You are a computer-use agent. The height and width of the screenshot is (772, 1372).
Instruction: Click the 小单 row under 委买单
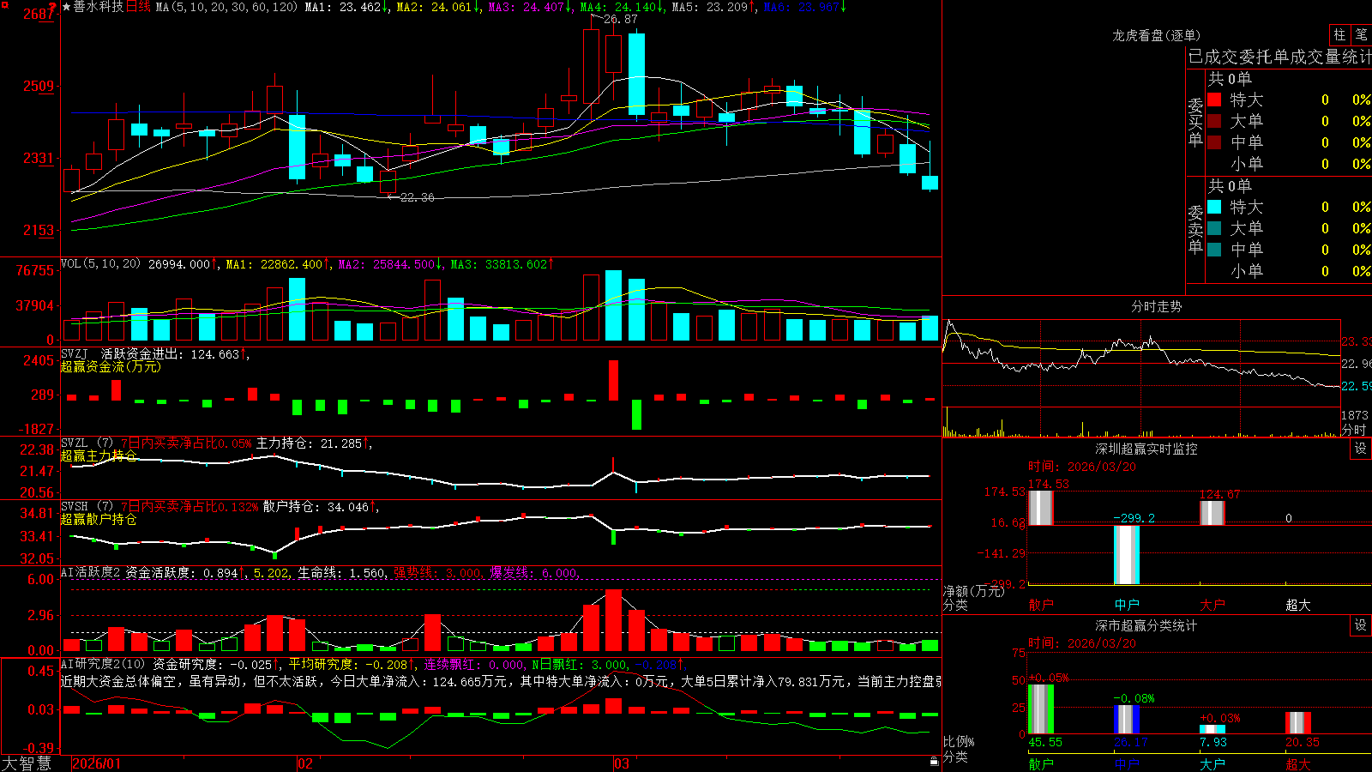(1289, 164)
